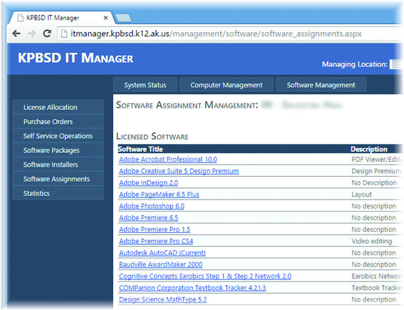
Task: Open Autodesk AutoCAD (Current) link
Action: pos(162,253)
